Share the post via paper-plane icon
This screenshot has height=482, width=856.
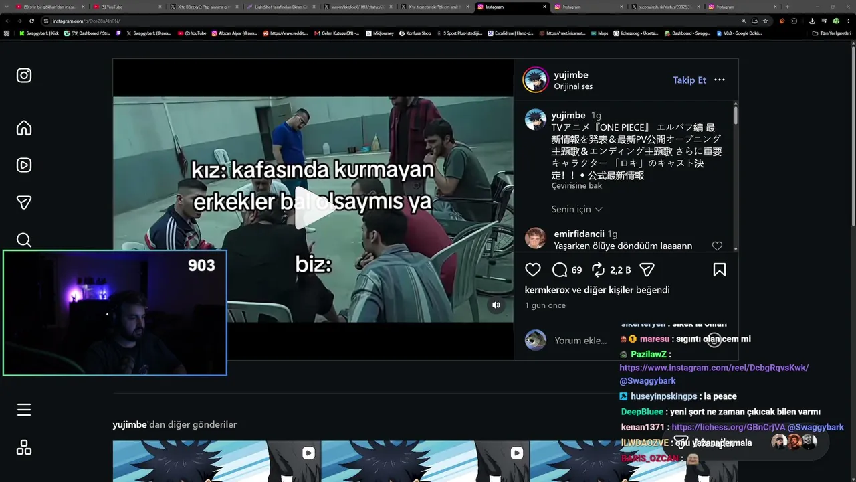647,270
